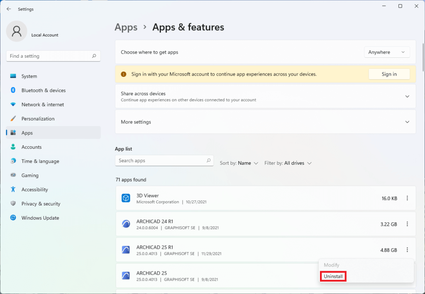Open Windows Update from the sidebar

coord(40,218)
